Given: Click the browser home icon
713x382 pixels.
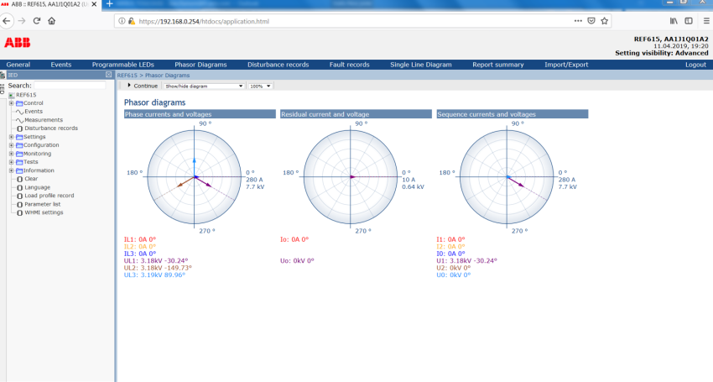Looking at the screenshot, I should [x=52, y=20].
